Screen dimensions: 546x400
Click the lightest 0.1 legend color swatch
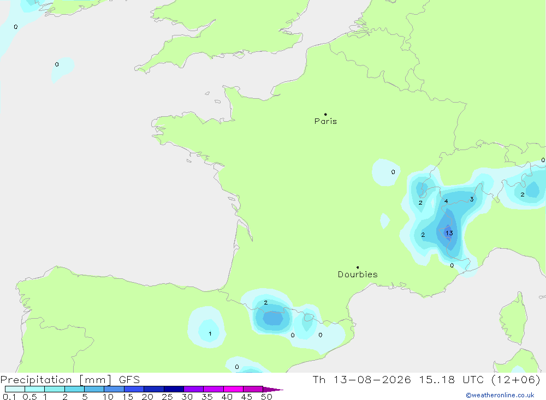point(15,389)
